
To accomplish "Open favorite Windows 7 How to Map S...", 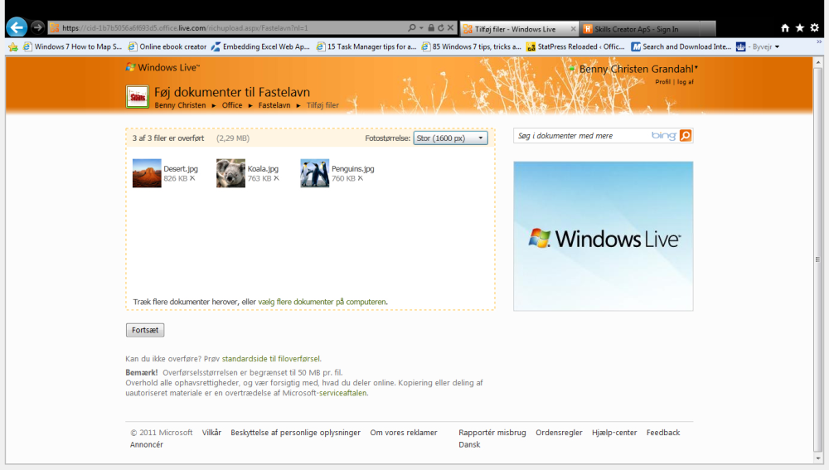I will point(72,47).
